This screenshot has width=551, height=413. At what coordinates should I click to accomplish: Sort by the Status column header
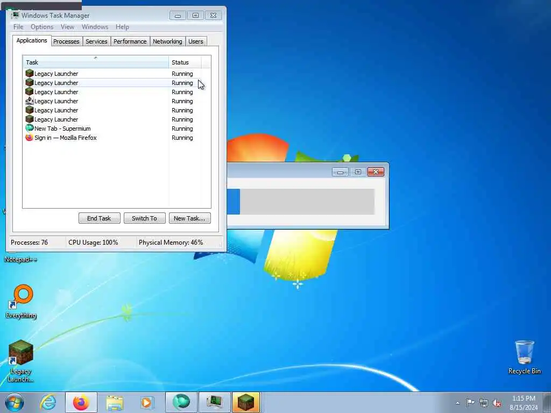185,62
